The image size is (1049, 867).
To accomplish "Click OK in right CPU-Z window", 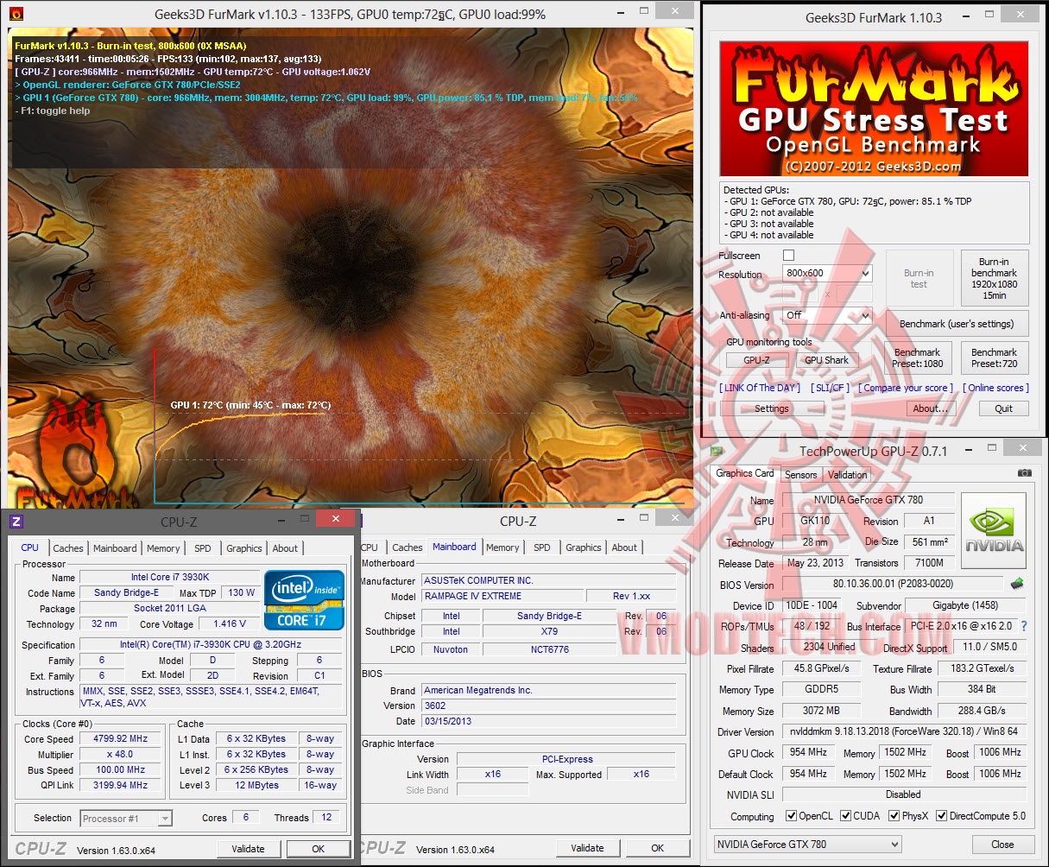I will tap(657, 848).
